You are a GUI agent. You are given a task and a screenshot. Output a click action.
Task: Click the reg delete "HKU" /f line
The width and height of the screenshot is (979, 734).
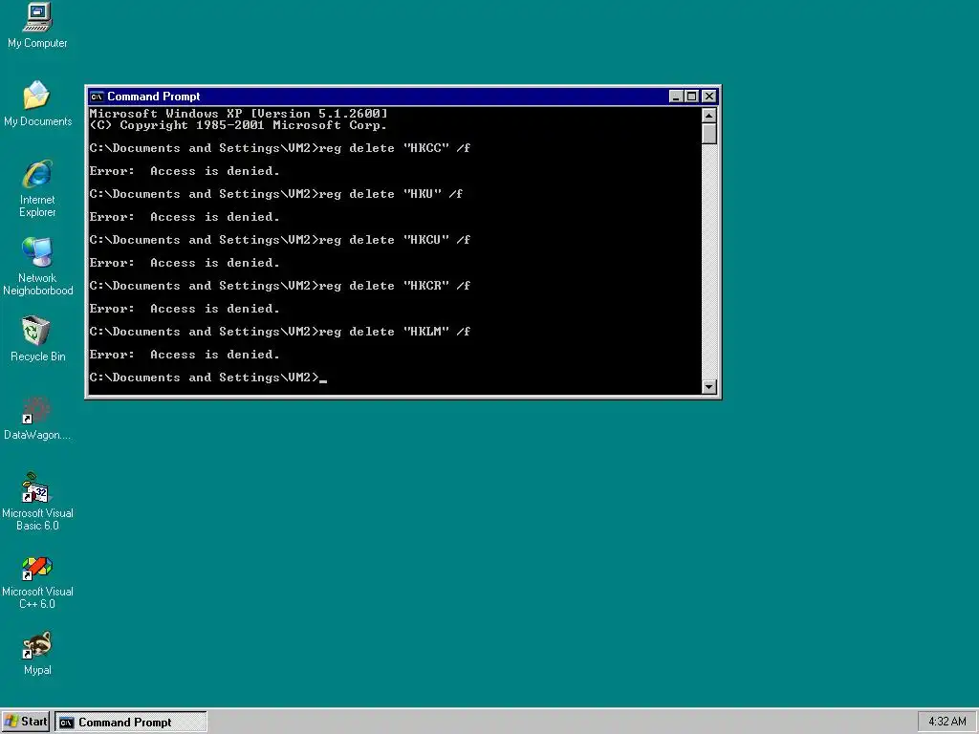click(276, 194)
